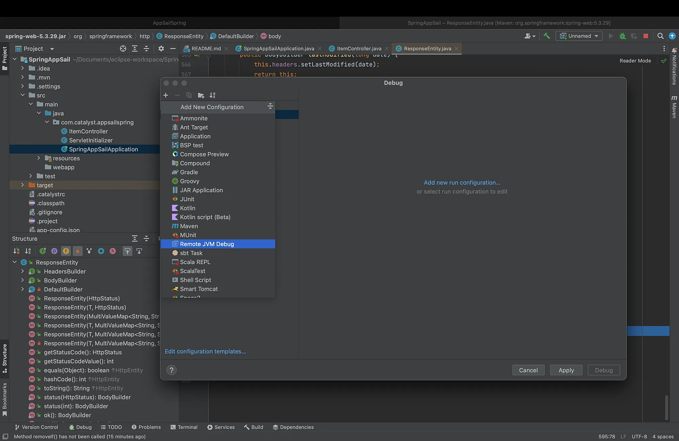
Task: Select Remote JVM Debug configuration type
Action: [x=218, y=244]
